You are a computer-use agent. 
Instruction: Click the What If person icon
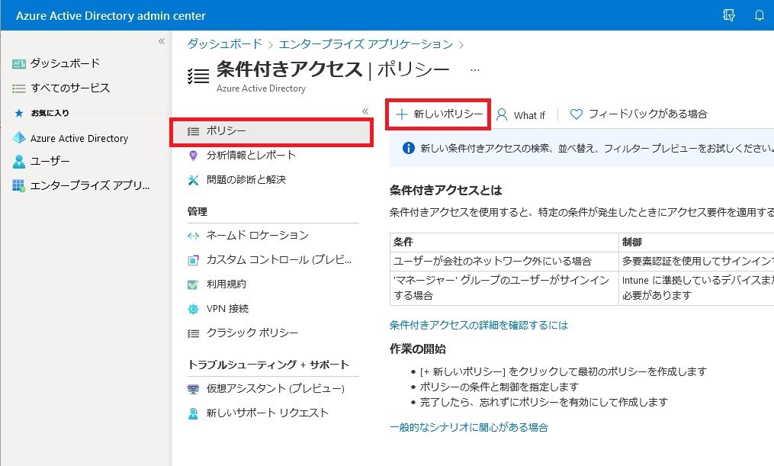[502, 114]
